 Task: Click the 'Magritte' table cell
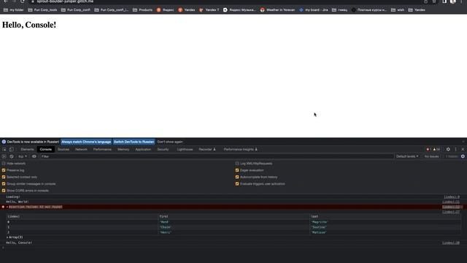pyautogui.click(x=385, y=222)
